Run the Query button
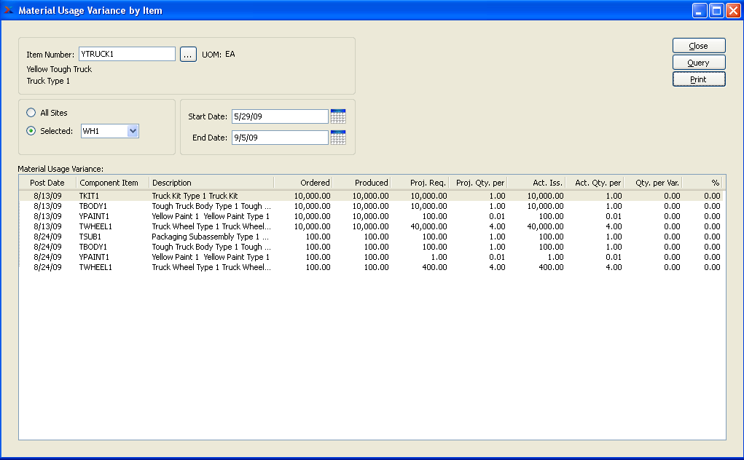 (x=698, y=63)
